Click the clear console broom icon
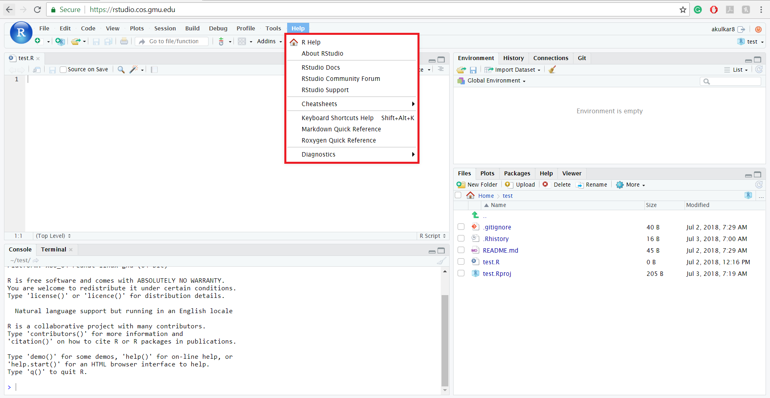This screenshot has width=770, height=398. (442, 261)
